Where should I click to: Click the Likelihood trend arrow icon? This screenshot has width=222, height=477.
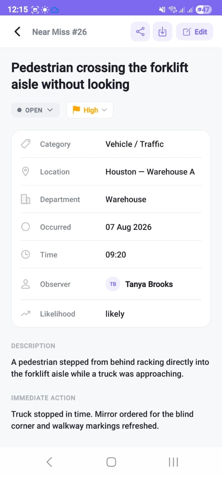click(x=26, y=314)
